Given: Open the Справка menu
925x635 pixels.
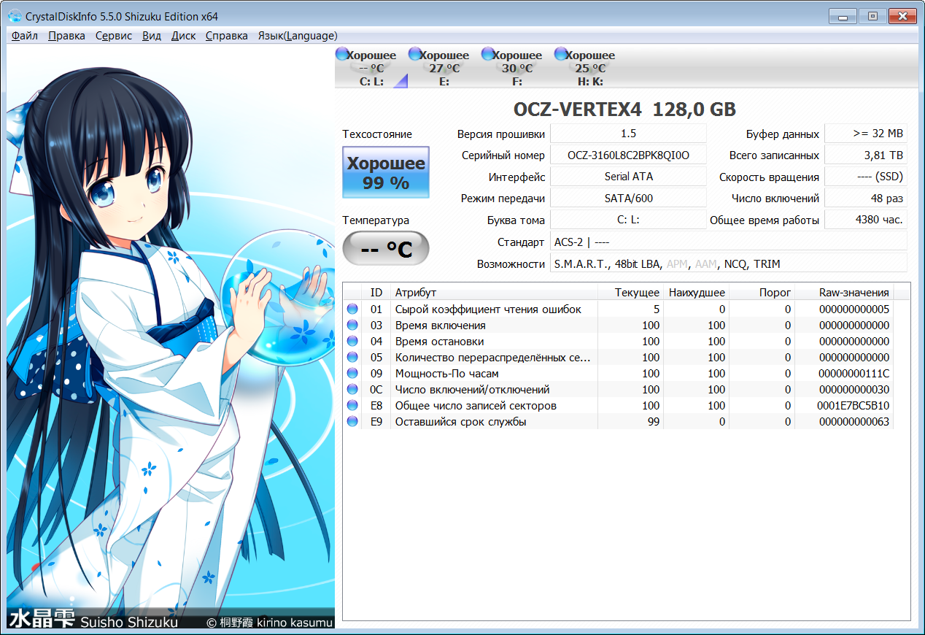Looking at the screenshot, I should coord(227,36).
